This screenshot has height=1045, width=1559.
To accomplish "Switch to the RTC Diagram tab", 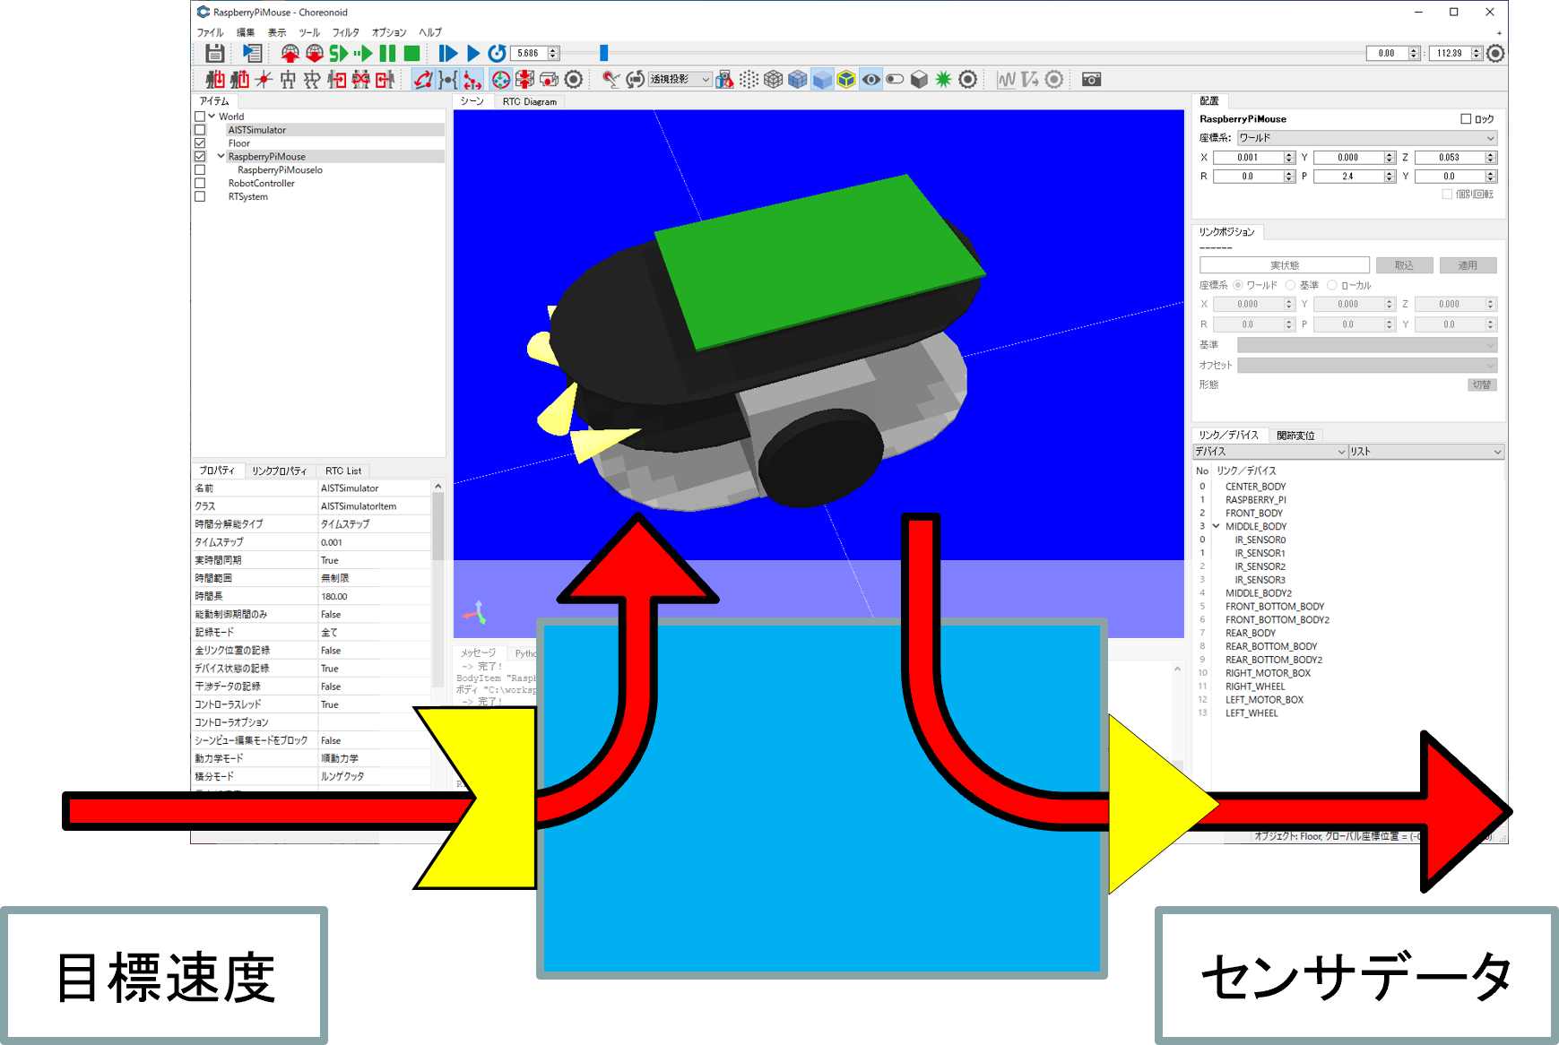I will point(529,102).
